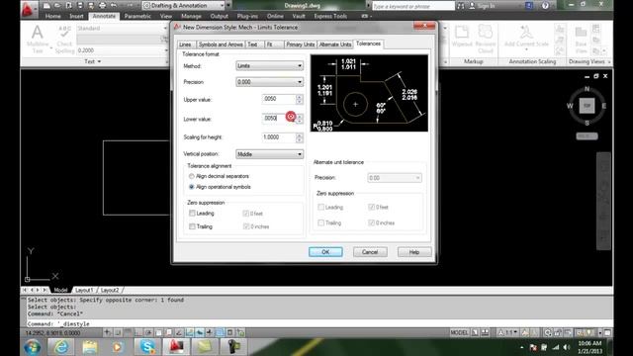This screenshot has height=356, width=633.
Task: Open the Home ribbon tab
Action: pyautogui.click(x=52, y=16)
